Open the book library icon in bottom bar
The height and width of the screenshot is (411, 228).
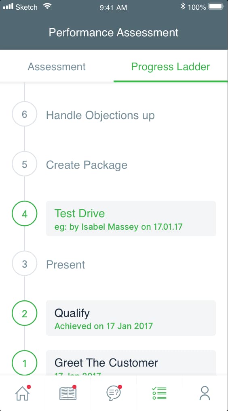(68, 393)
